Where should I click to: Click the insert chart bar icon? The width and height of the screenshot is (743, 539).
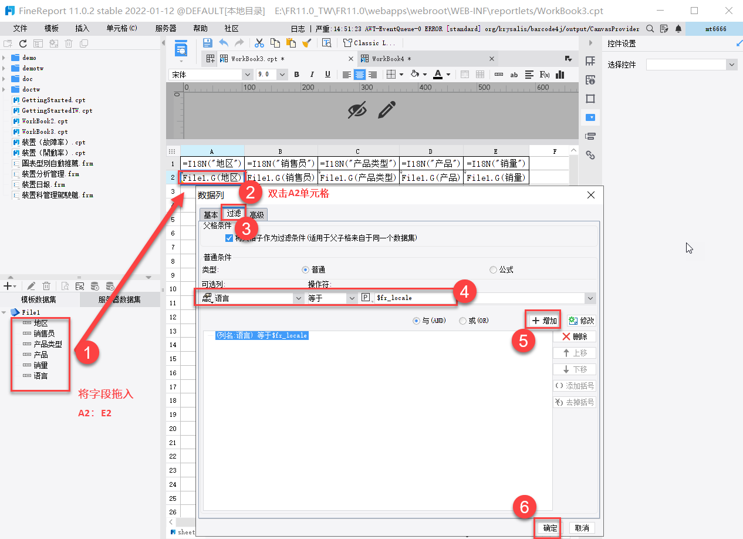[x=560, y=75]
